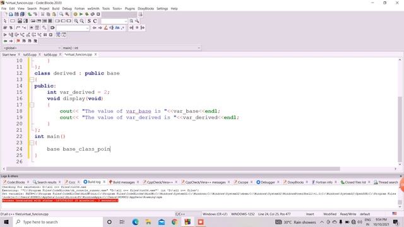
Task: Click the Windows taskbar search box
Action: pyautogui.click(x=58, y=222)
